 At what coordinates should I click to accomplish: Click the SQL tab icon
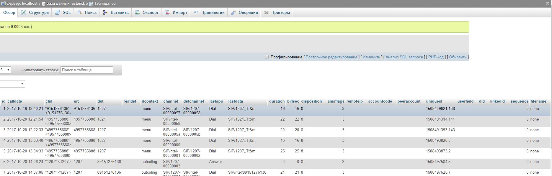click(x=58, y=13)
